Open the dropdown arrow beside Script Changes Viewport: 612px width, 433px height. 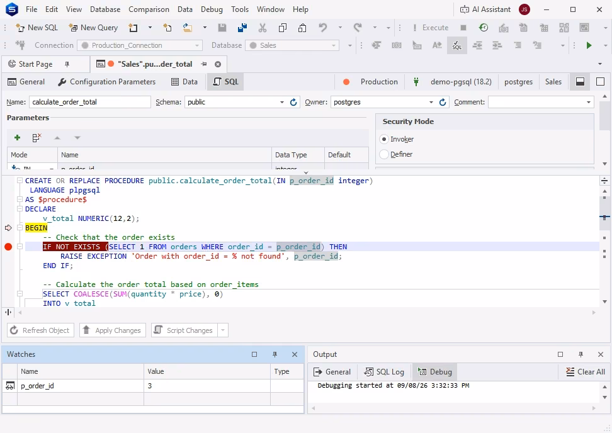pos(223,330)
